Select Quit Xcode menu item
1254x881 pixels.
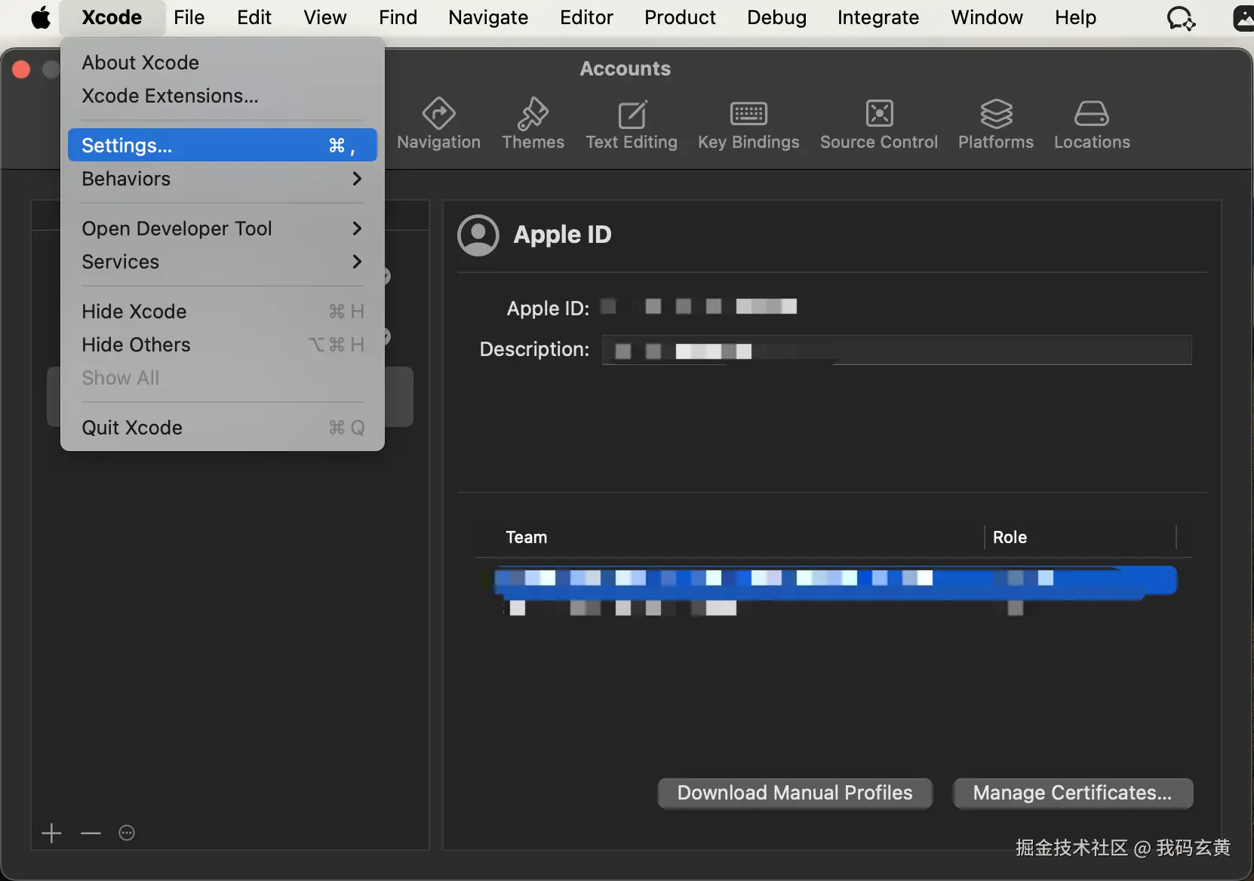[222, 428]
